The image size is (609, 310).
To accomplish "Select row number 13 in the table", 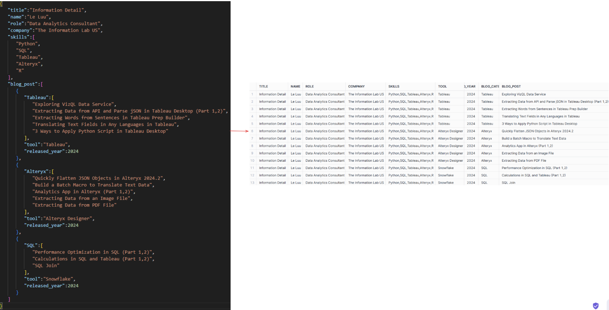I will [x=253, y=183].
